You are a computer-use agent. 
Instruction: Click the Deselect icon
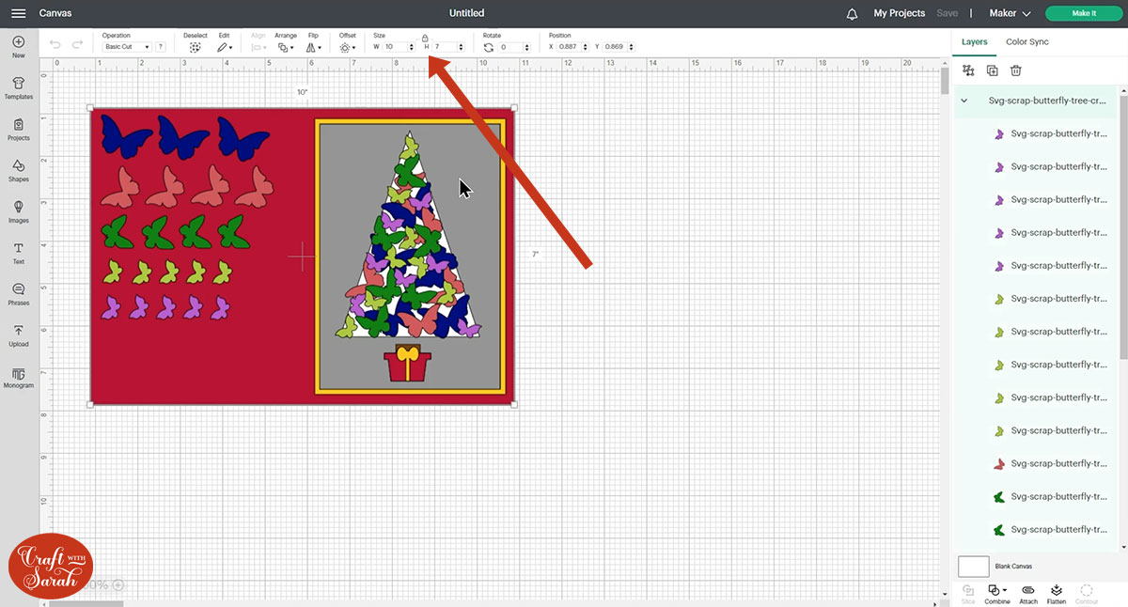point(195,47)
